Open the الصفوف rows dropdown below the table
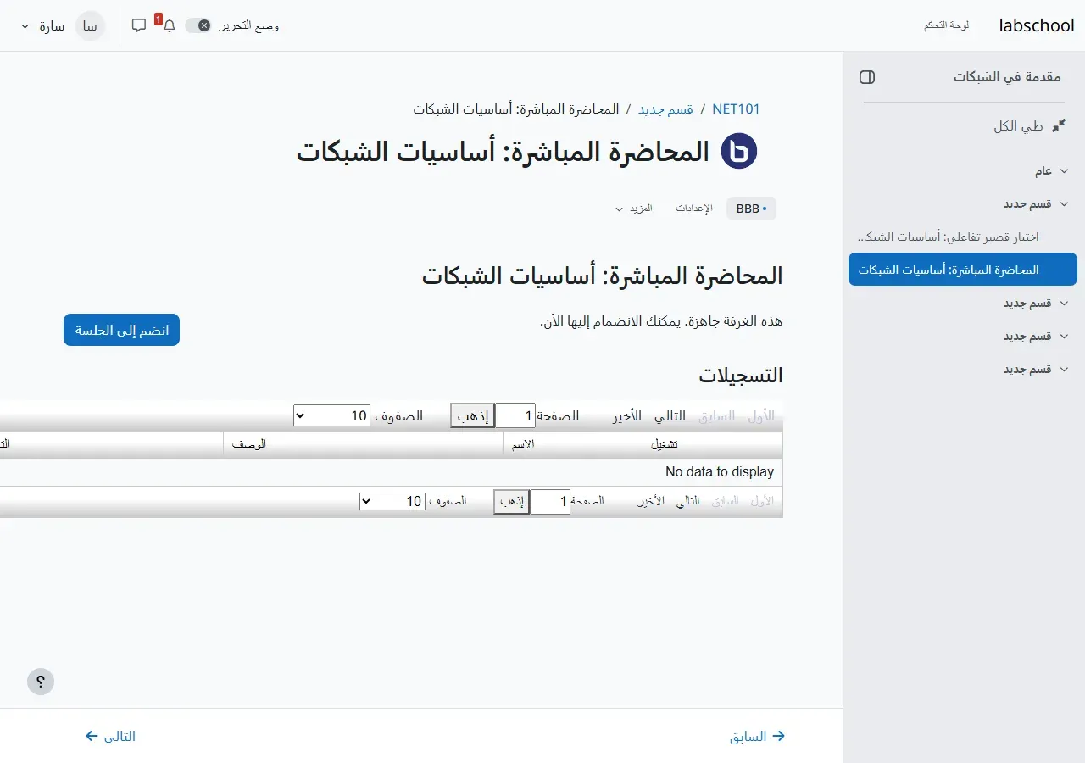 392,501
